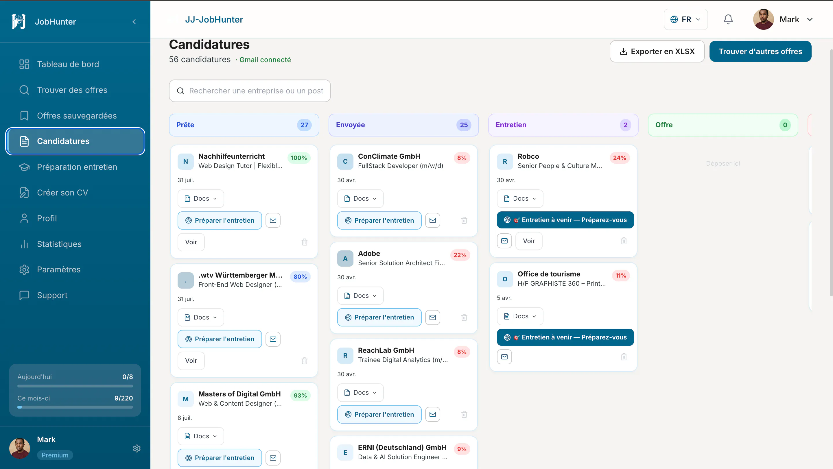Collapse the sidebar with the chevron arrow
This screenshot has width=833, height=469.
[x=134, y=22]
